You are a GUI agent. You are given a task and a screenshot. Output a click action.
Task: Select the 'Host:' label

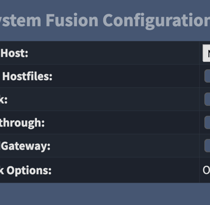pos(15,53)
